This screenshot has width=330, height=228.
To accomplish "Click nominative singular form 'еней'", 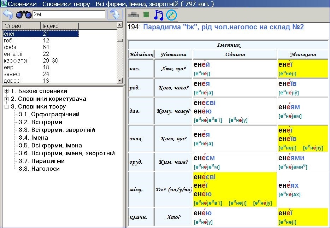I will [x=202, y=64].
